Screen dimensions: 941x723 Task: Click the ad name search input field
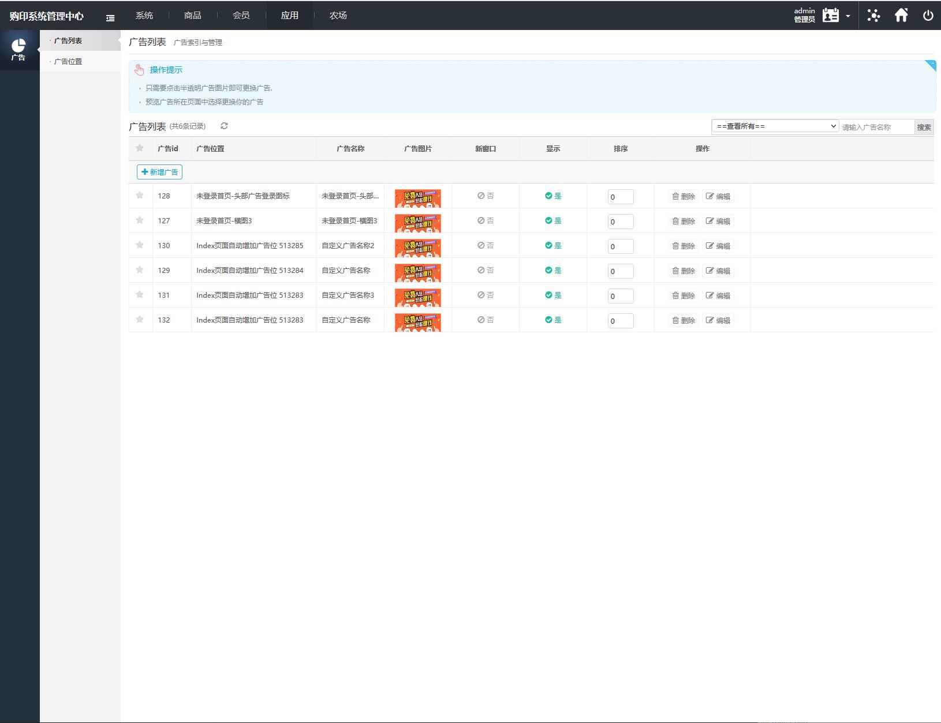[876, 127]
